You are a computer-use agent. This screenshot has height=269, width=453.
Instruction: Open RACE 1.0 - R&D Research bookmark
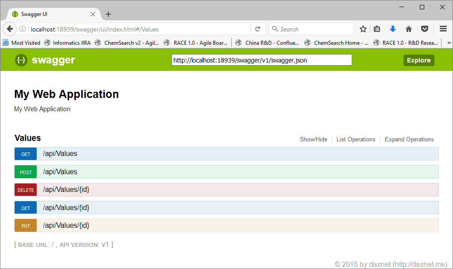pos(406,43)
